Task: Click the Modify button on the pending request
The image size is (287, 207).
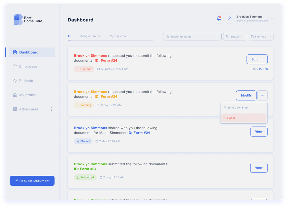Action: 246,95
